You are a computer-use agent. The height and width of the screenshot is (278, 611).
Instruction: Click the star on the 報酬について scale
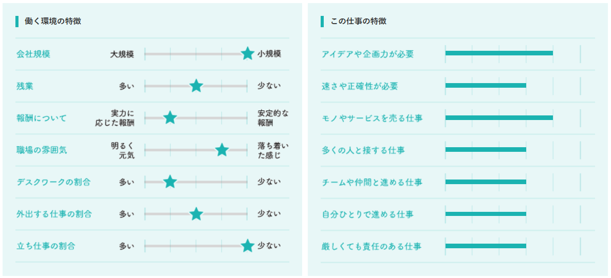tap(170, 118)
